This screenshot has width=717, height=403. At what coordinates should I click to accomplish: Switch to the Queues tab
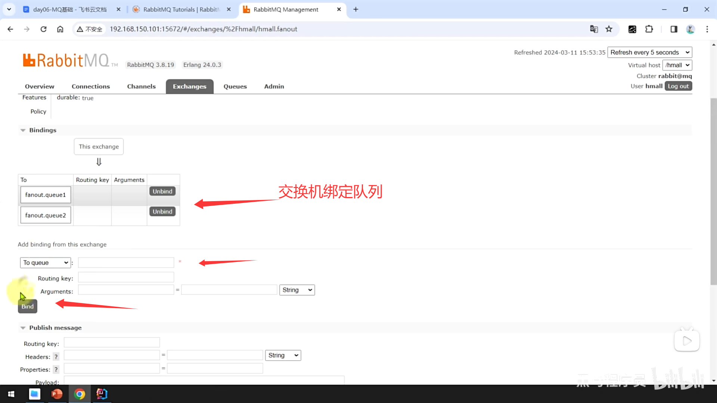[235, 86]
